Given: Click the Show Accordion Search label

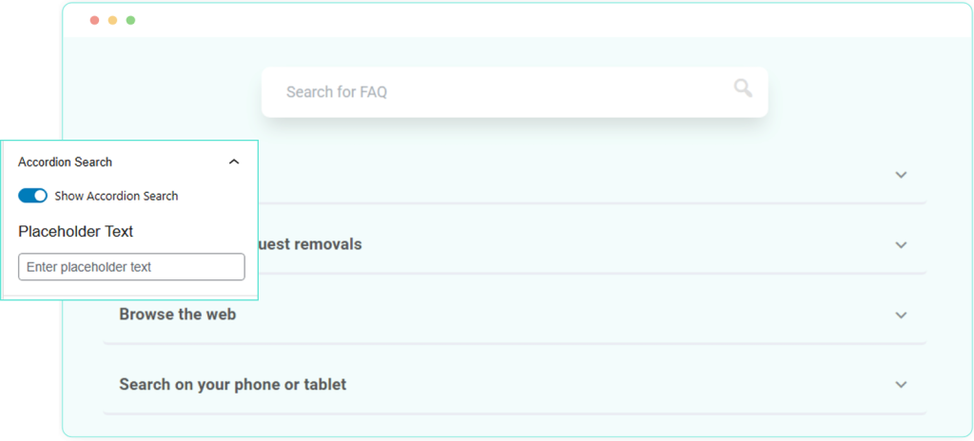Looking at the screenshot, I should [116, 196].
